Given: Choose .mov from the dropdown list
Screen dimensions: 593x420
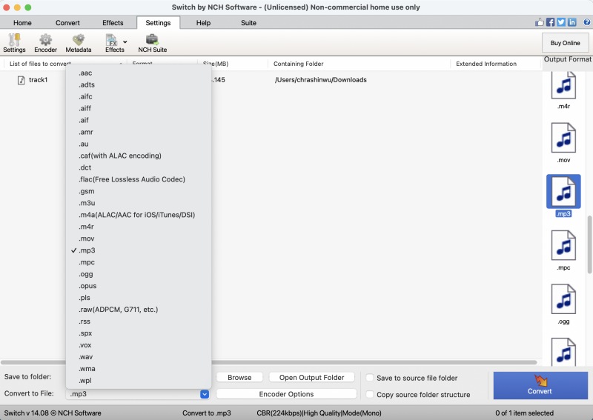Looking at the screenshot, I should click(139, 239).
